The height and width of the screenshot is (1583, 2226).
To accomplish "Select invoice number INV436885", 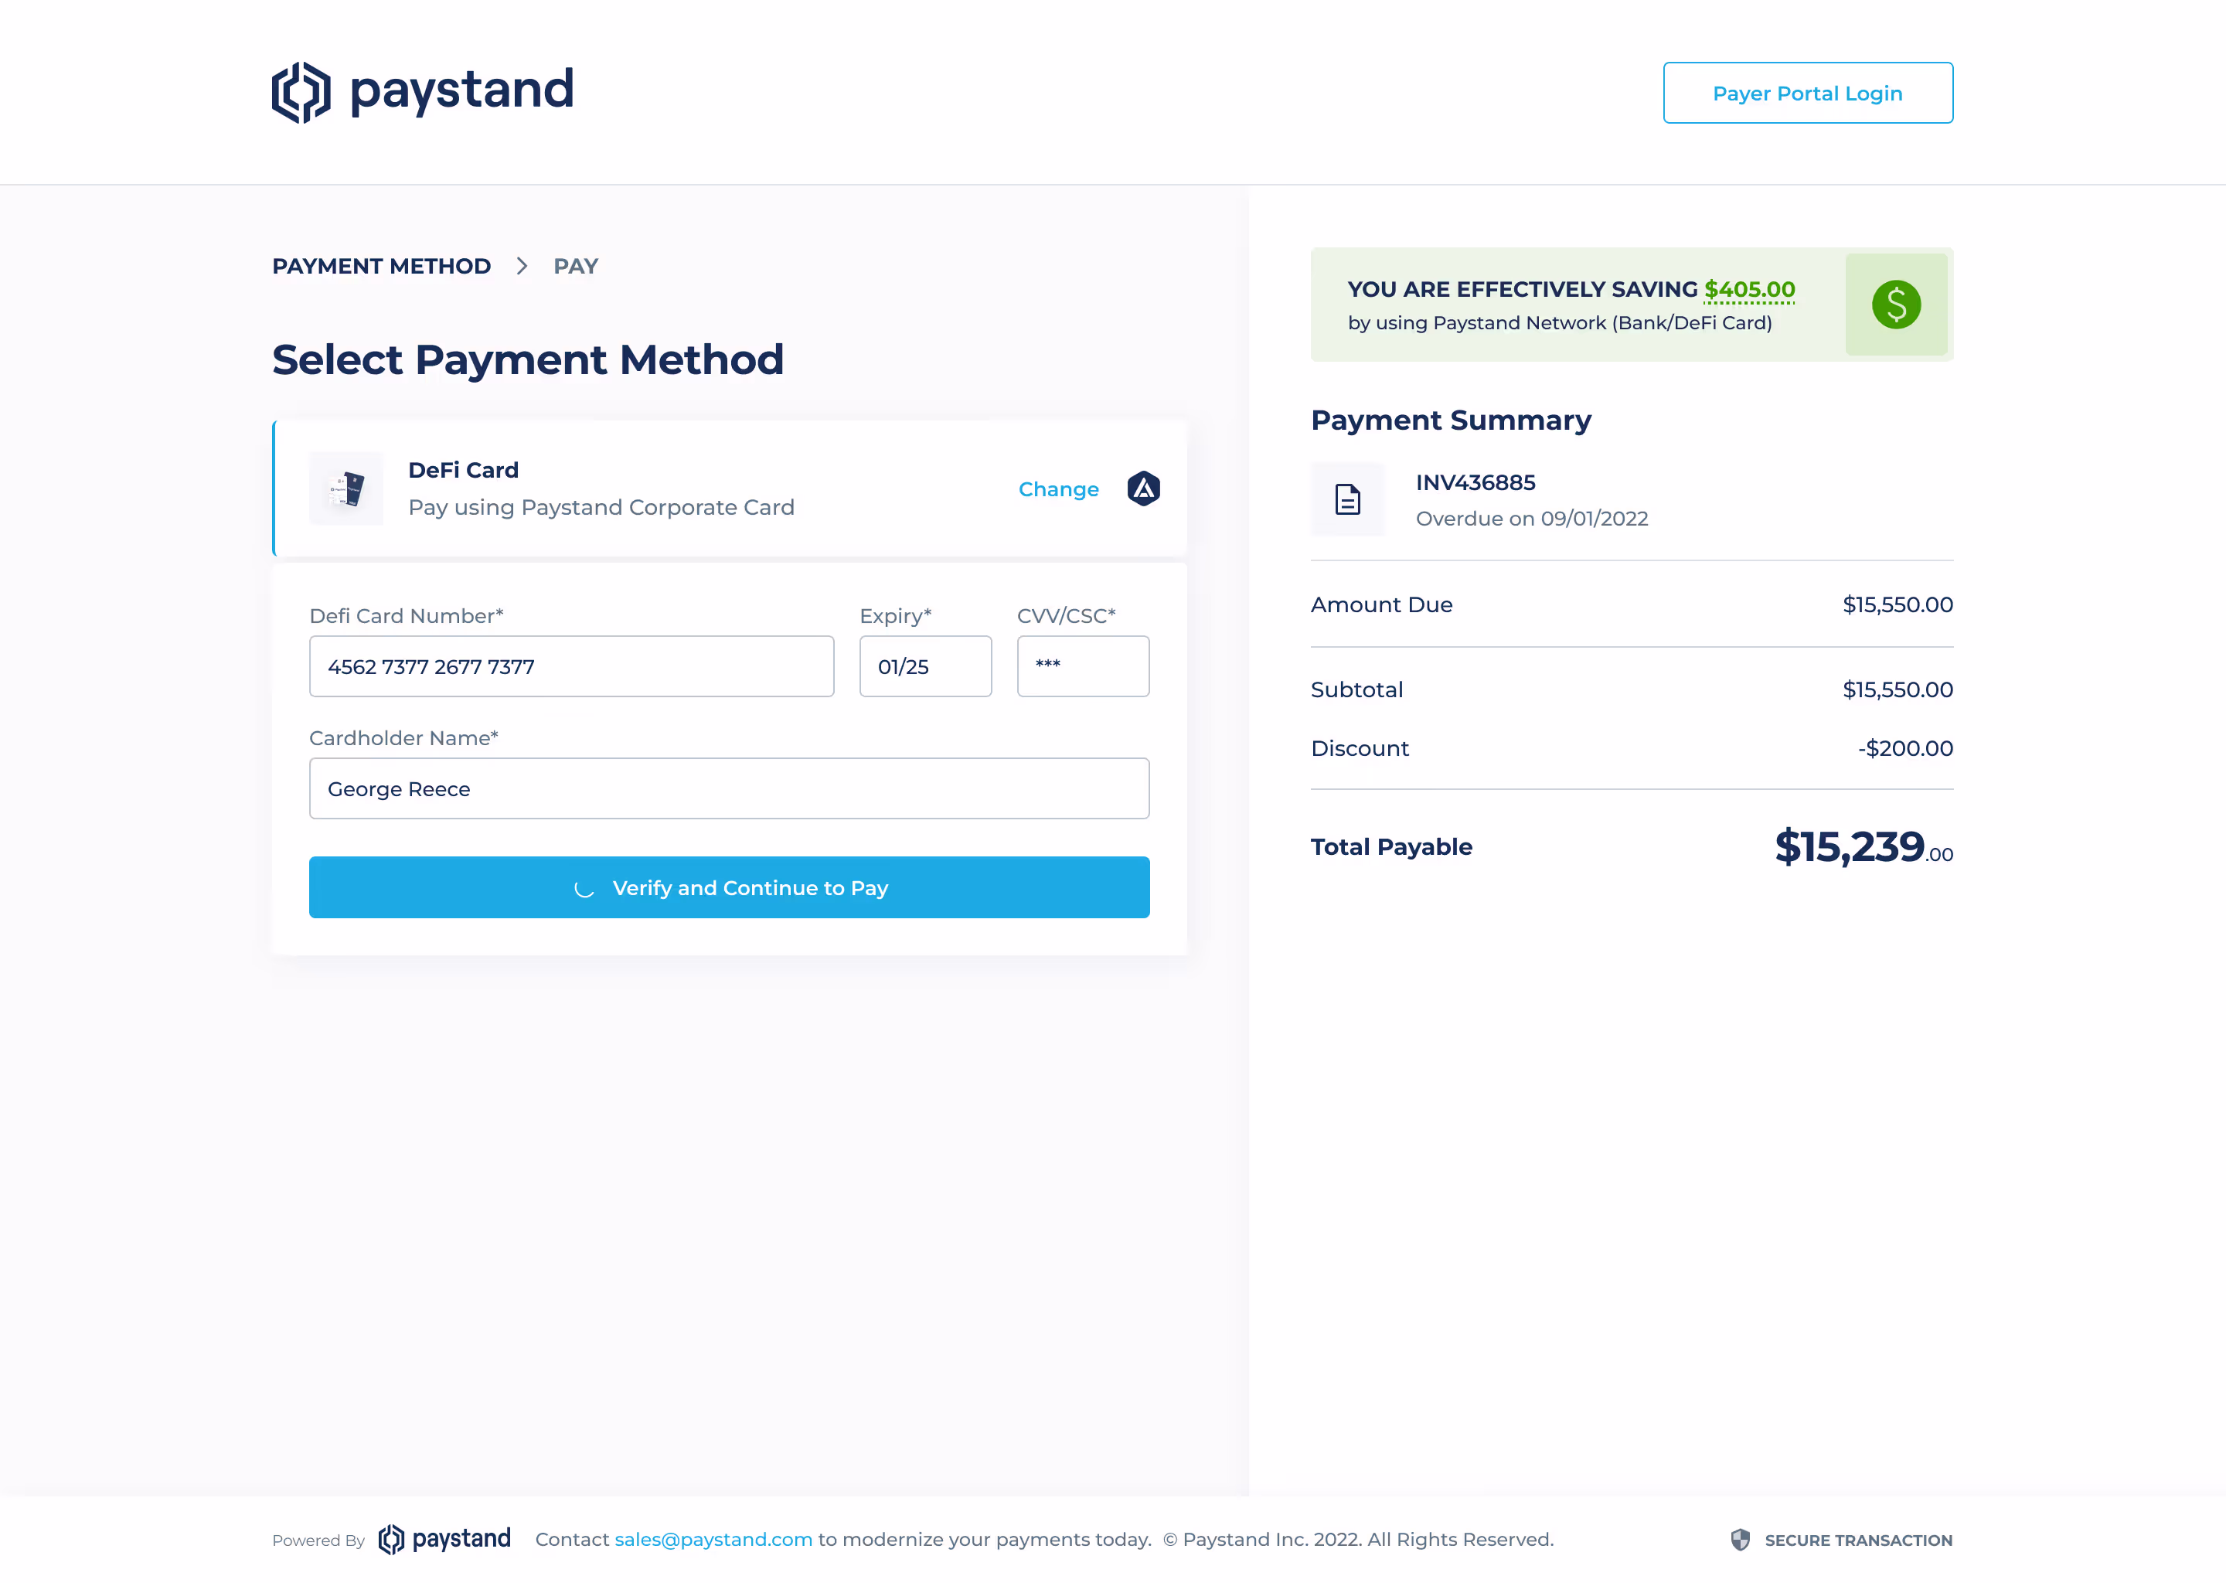I will pyautogui.click(x=1475, y=482).
